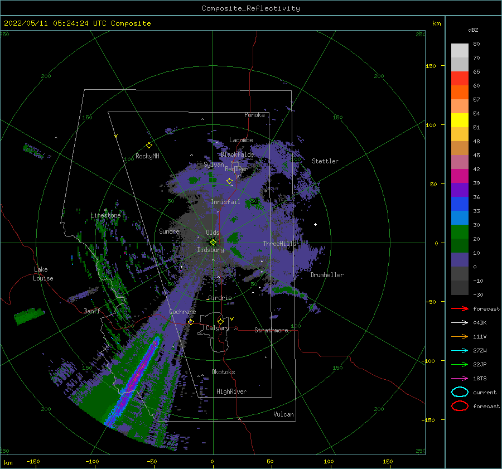Image resolution: width=502 pixels, height=469 pixels.
Task: Click the dBZ legend heading
Action: click(473, 30)
